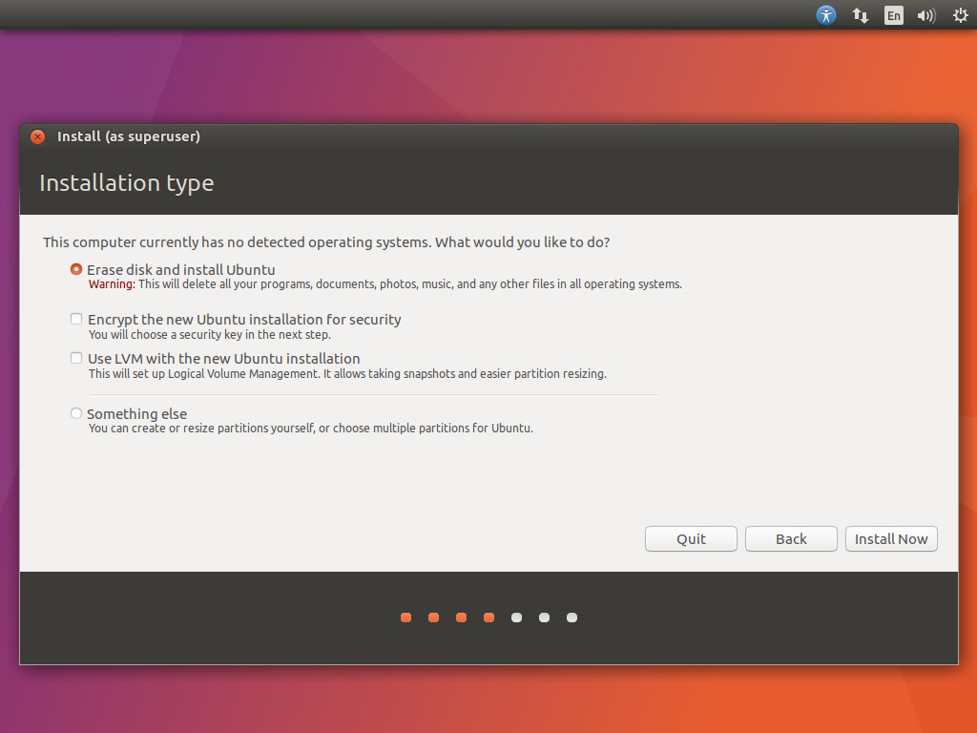Click the Quit button

[x=691, y=538]
